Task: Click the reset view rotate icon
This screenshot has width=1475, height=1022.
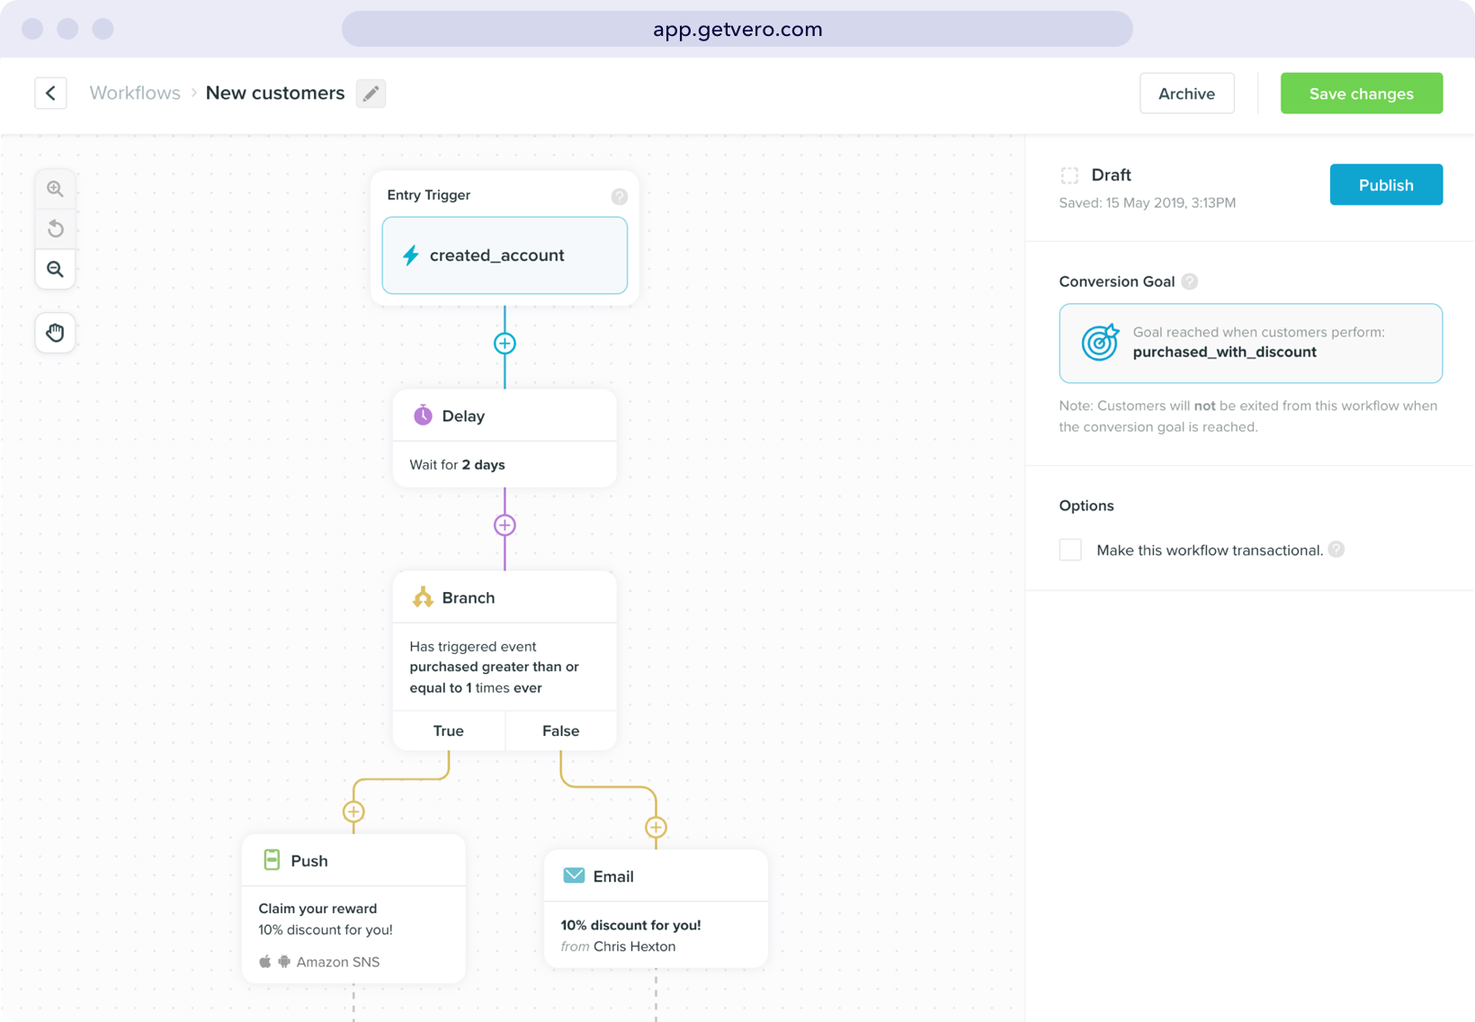Action: pyautogui.click(x=55, y=229)
